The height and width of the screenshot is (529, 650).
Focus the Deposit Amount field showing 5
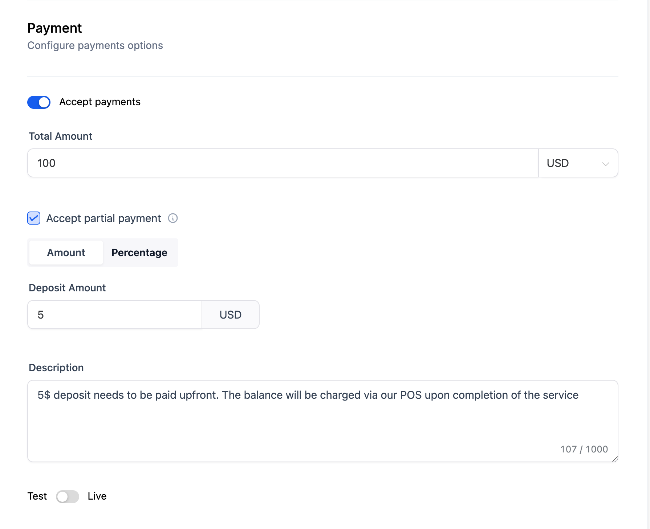coord(115,315)
